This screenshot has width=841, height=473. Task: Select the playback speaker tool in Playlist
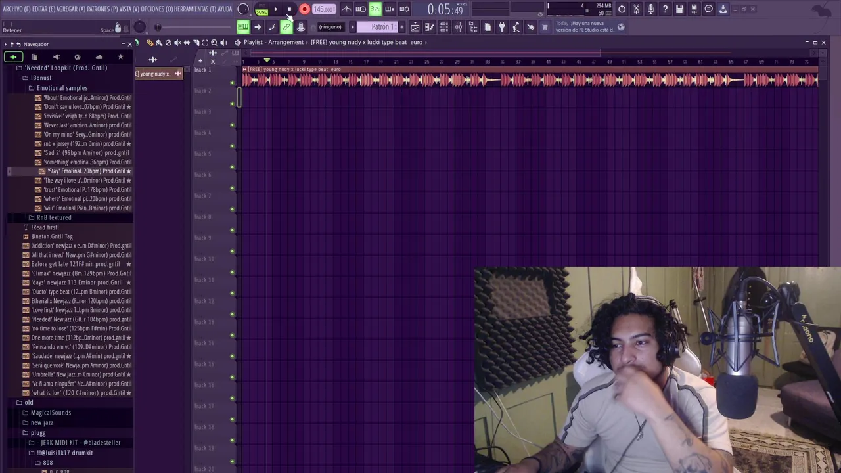(223, 42)
